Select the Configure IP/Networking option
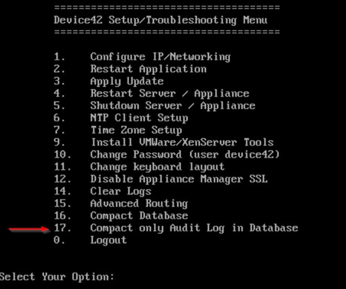This screenshot has width=346, height=289. click(142, 57)
